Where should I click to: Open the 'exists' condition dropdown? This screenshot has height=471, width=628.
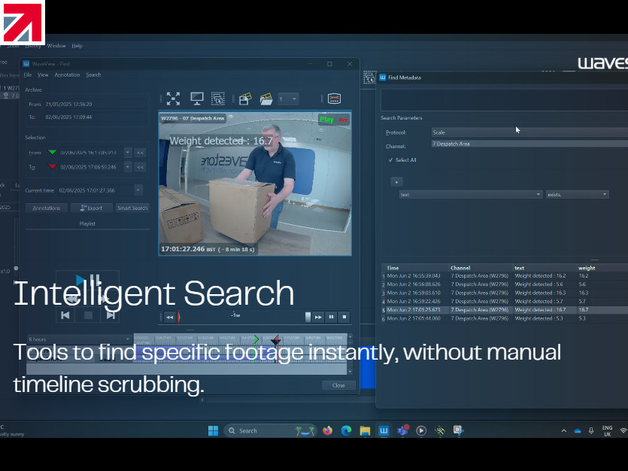pyautogui.click(x=605, y=194)
